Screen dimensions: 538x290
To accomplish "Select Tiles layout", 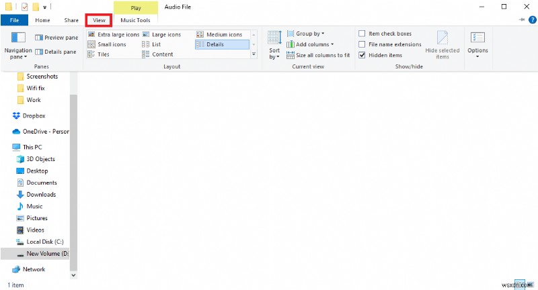I will click(x=98, y=54).
